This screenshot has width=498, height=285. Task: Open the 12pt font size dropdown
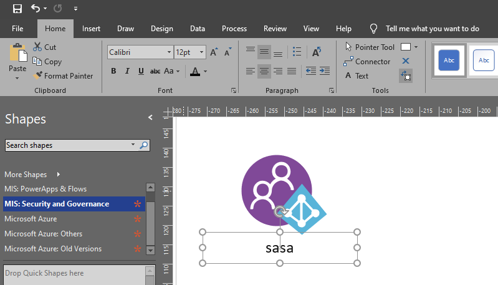[x=201, y=52]
